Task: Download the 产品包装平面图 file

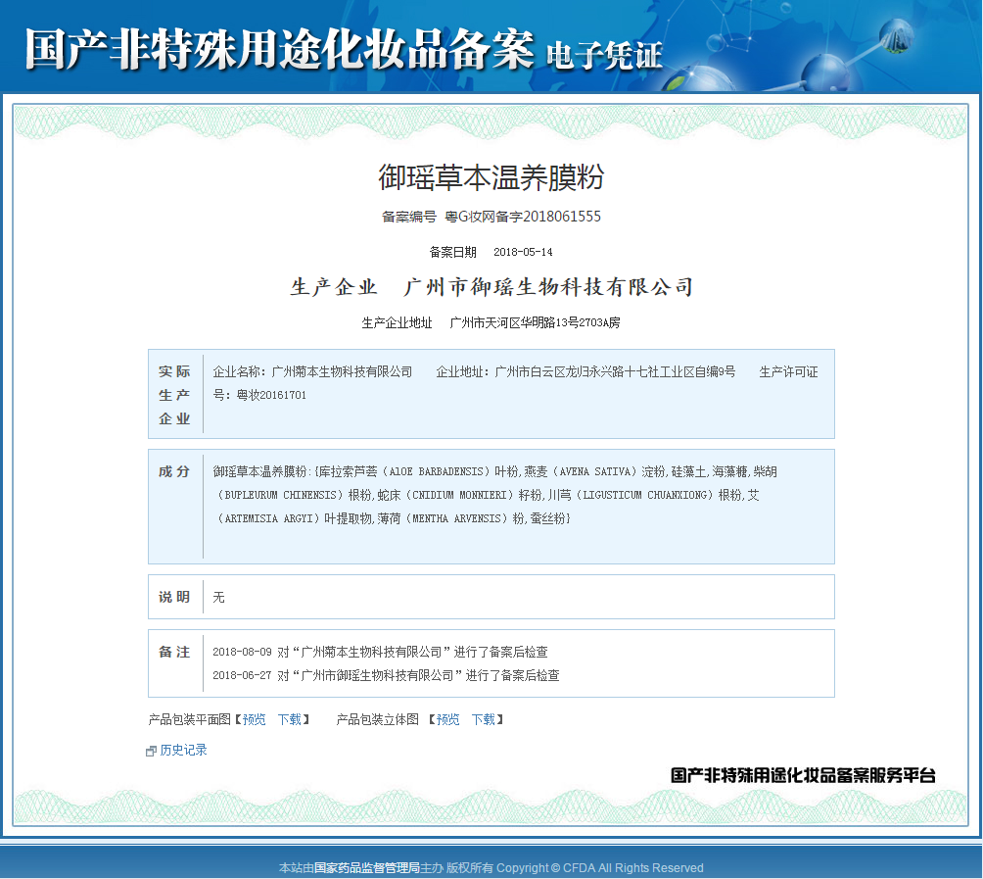Action: click(289, 719)
